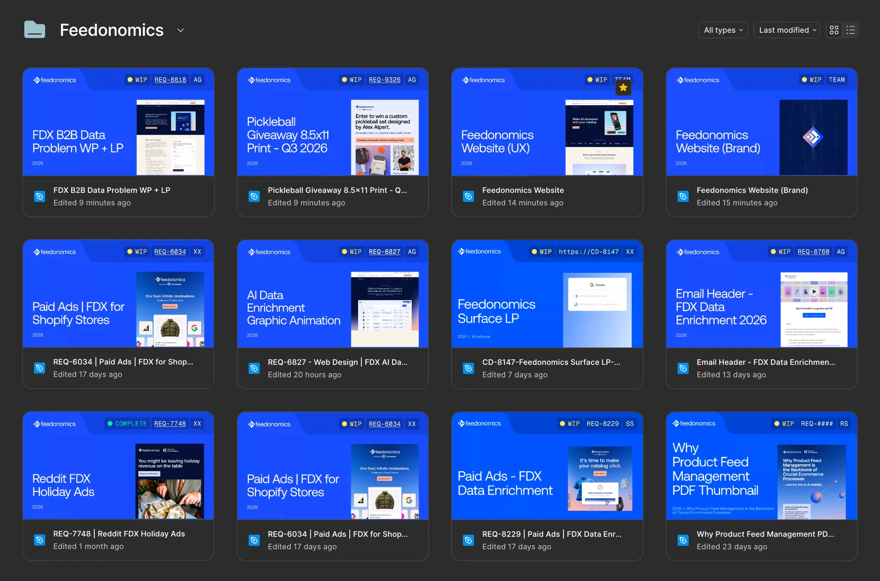Click REQ-7748 link on Reddit Holiday Ads card

(170, 423)
